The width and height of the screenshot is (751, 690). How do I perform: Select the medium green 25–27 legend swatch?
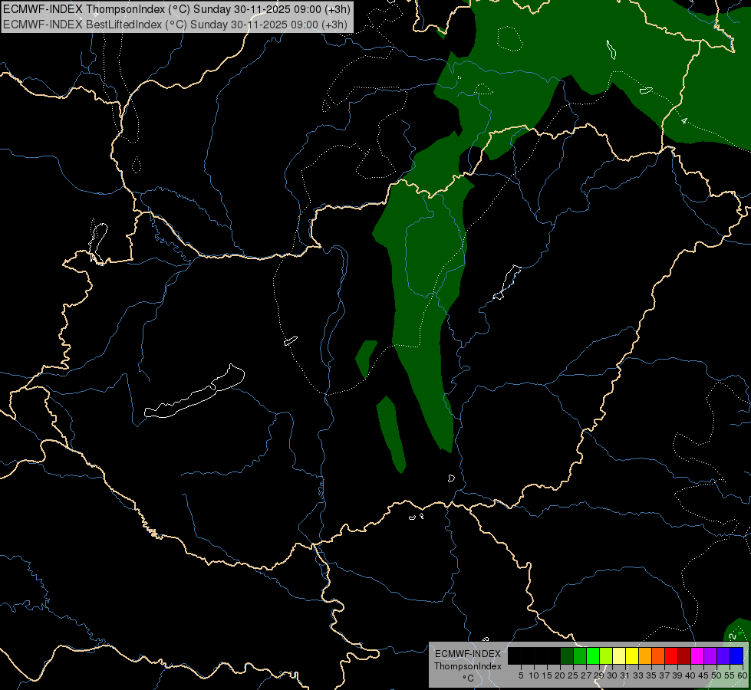[x=580, y=655]
